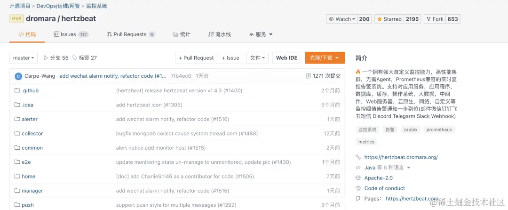Screen dimensions: 508x210
Task: Open commit hash 7fb4ec0
Action: [x=181, y=76]
